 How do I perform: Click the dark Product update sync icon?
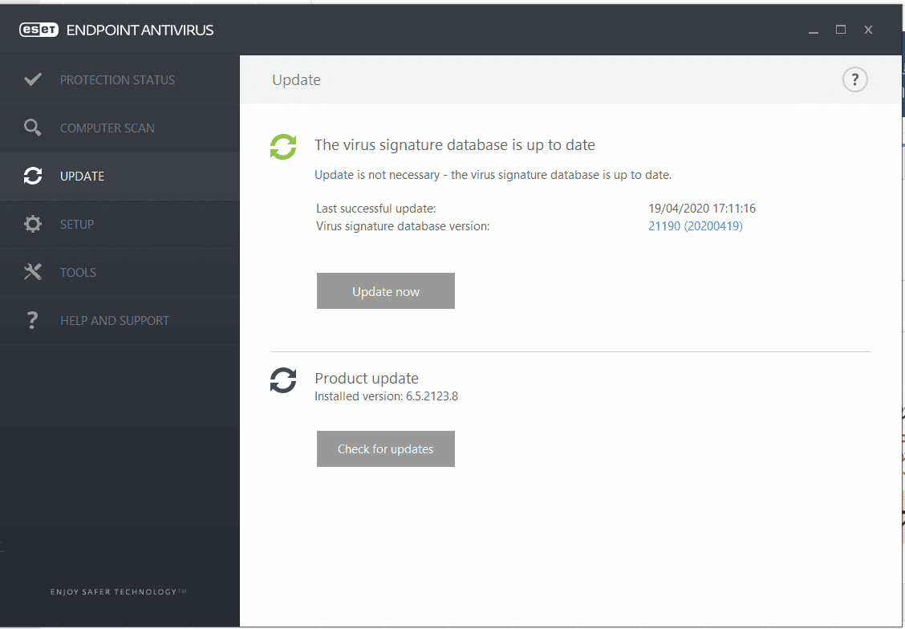click(x=282, y=380)
